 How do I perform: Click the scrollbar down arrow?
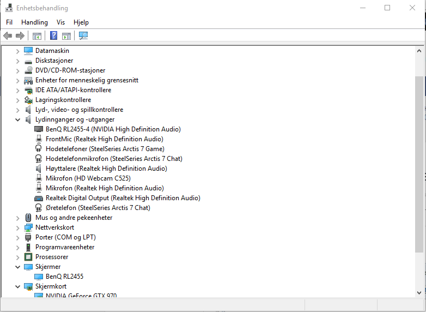tap(419, 293)
